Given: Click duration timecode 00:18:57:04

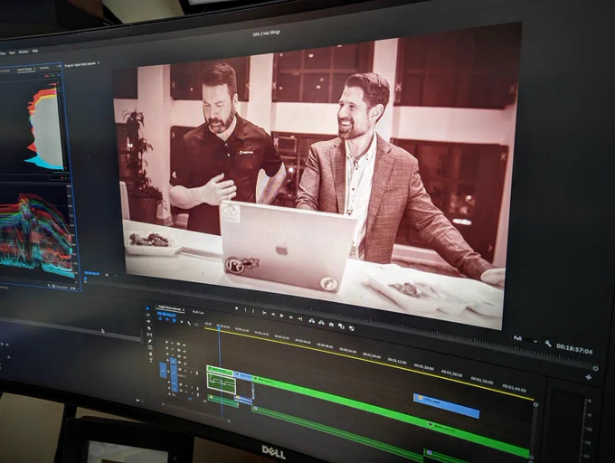Looking at the screenshot, I should click(574, 348).
